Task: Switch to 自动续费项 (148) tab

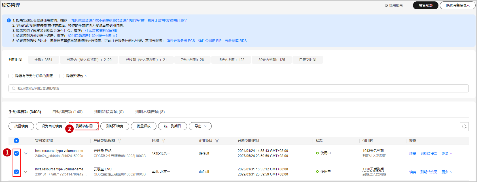Action: (67, 112)
